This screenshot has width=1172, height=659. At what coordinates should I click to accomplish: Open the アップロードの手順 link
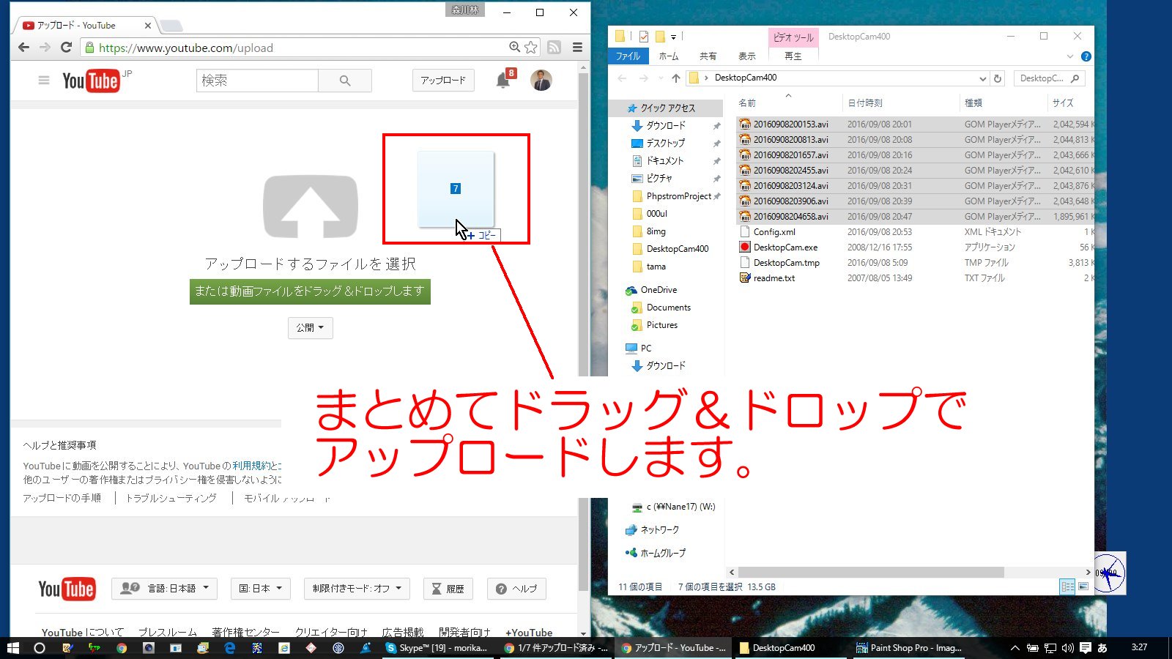tap(62, 498)
